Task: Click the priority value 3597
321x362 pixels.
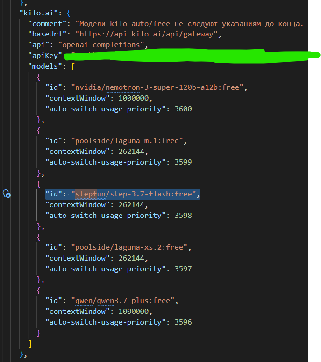Action: 183,269
